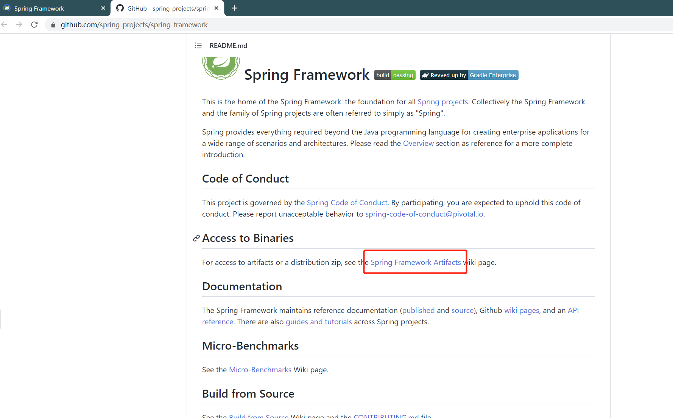Open the Spring Code of Conduct link
The image size is (673, 418).
(347, 203)
